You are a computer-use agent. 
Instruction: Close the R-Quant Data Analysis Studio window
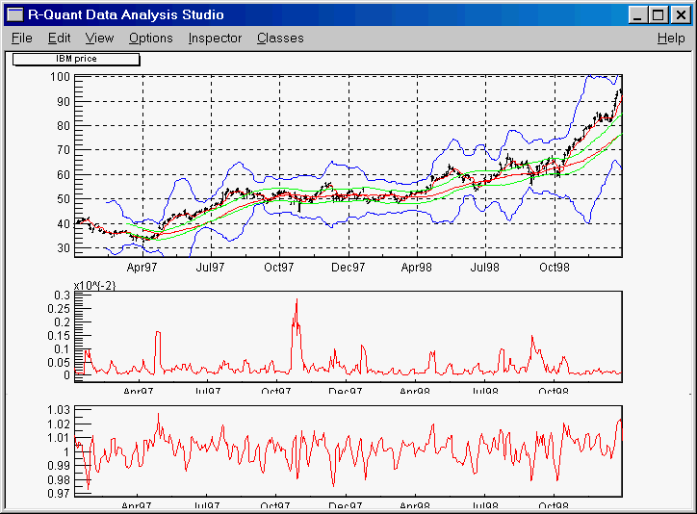[680, 14]
